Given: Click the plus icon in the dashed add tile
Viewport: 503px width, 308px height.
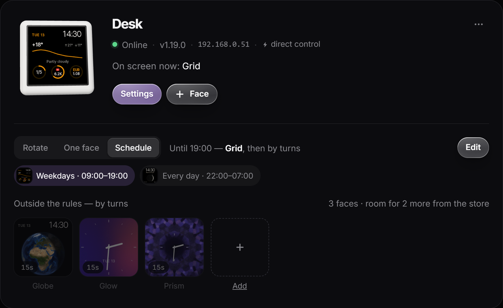Looking at the screenshot, I should 240,247.
